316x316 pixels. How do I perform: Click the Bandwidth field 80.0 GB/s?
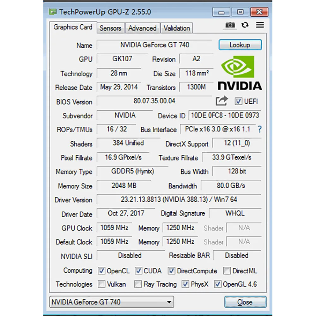coord(231,185)
